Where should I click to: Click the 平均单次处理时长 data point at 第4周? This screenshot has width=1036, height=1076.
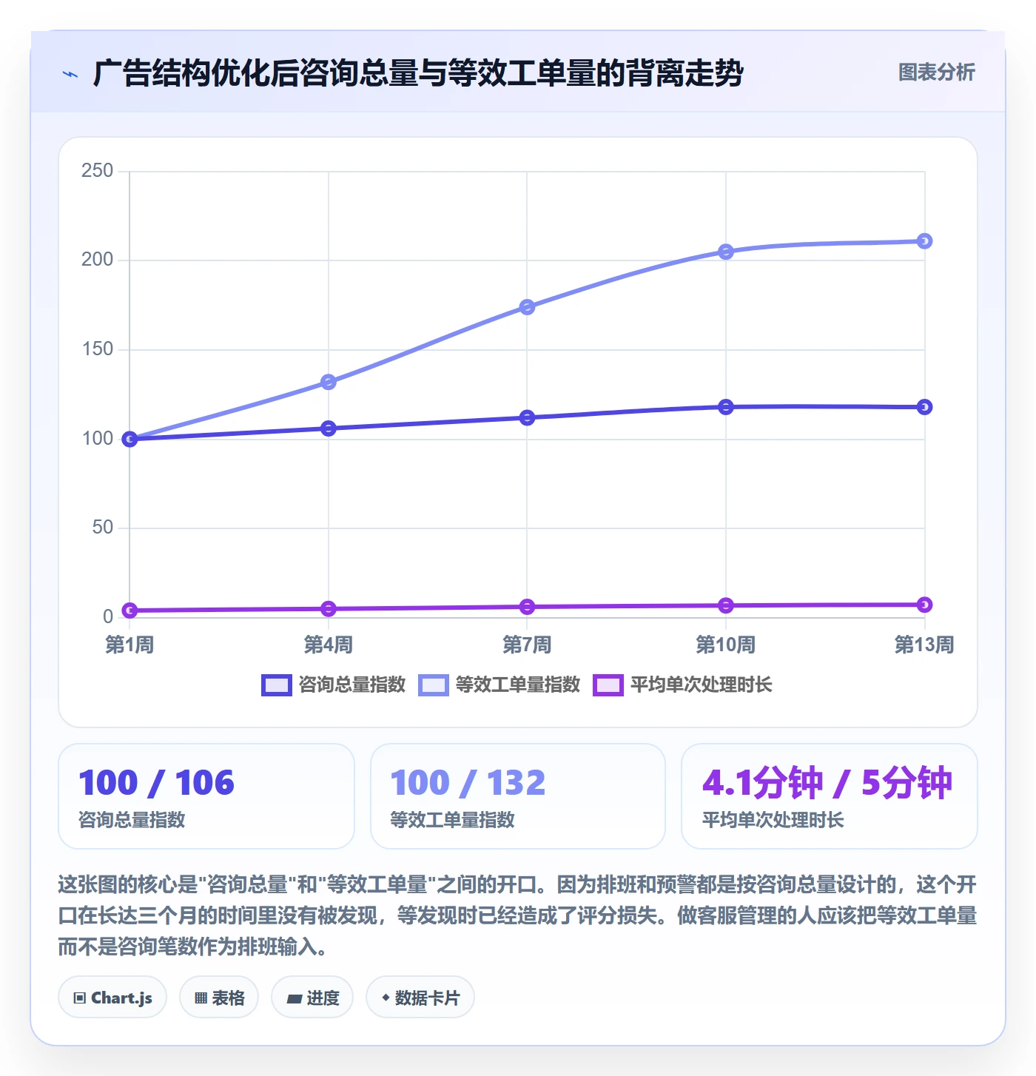(x=329, y=609)
